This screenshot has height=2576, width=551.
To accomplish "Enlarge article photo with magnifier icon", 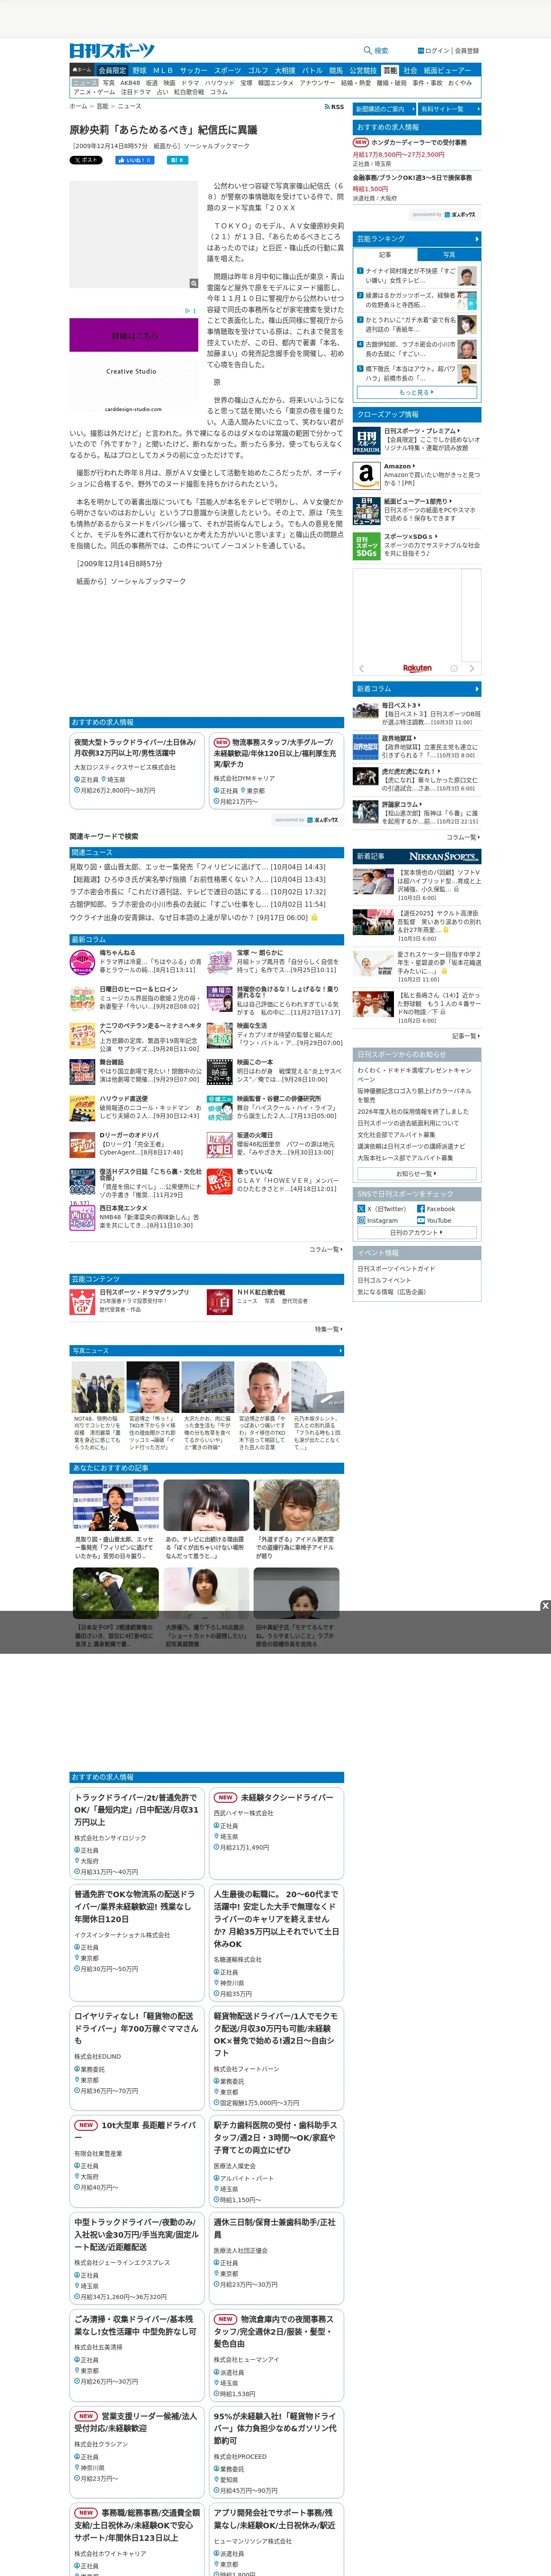I will (x=194, y=283).
